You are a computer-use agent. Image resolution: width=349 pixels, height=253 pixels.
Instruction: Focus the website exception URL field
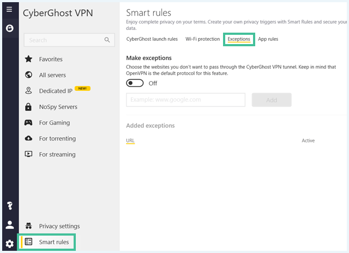tap(185, 100)
